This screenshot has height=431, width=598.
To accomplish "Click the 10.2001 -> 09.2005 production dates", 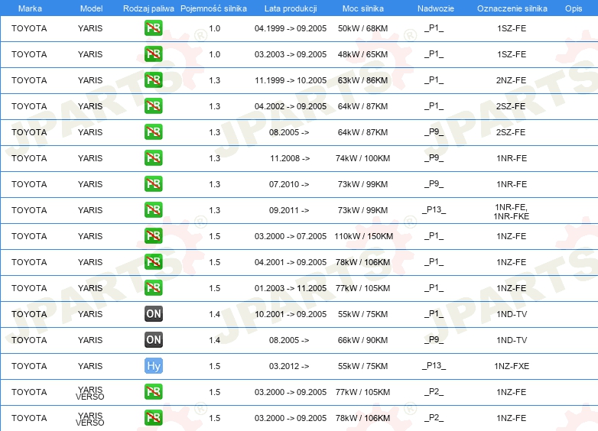I will coord(291,314).
